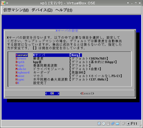
Task: Maximize the VirtualBox window
Action: [136, 3]
